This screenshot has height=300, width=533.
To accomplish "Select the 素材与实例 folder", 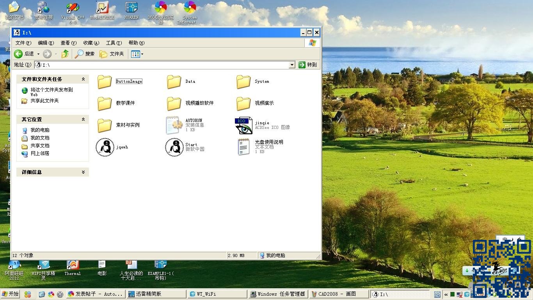I will pos(118,125).
